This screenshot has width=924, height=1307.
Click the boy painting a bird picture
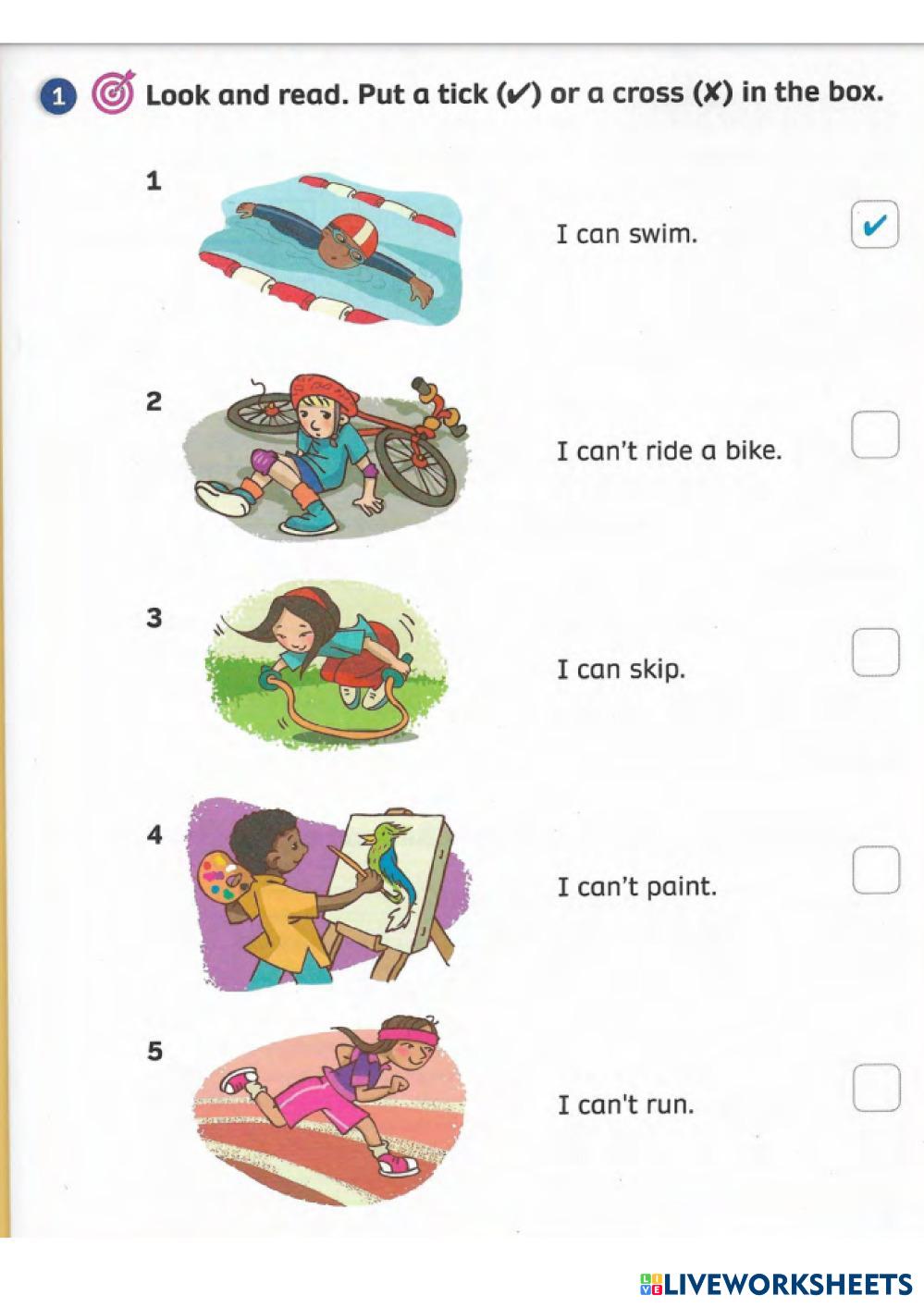point(327,892)
